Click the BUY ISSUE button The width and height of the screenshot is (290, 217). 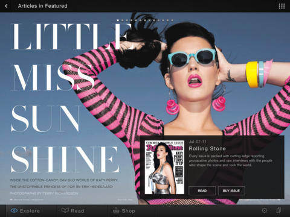(231, 190)
